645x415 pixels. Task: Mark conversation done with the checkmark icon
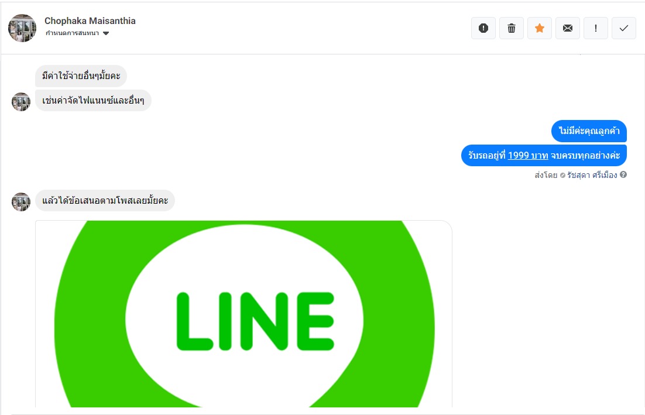(x=624, y=28)
